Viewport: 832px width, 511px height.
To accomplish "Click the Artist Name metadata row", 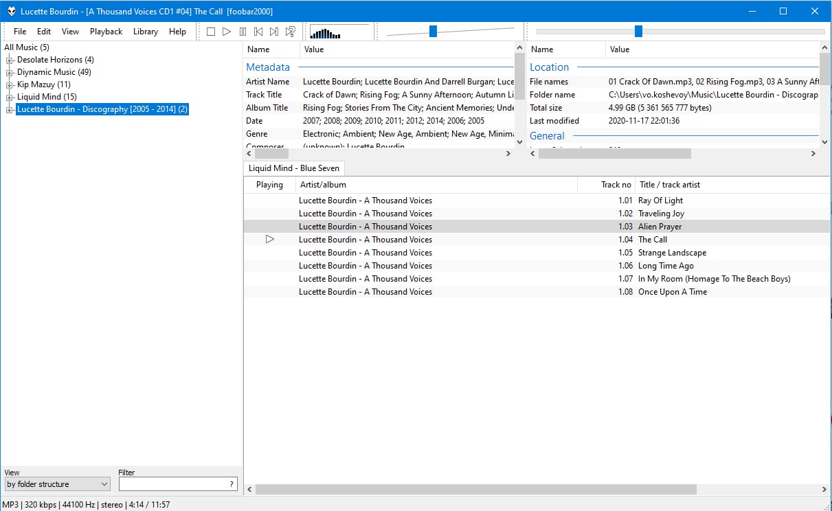I will click(x=379, y=82).
